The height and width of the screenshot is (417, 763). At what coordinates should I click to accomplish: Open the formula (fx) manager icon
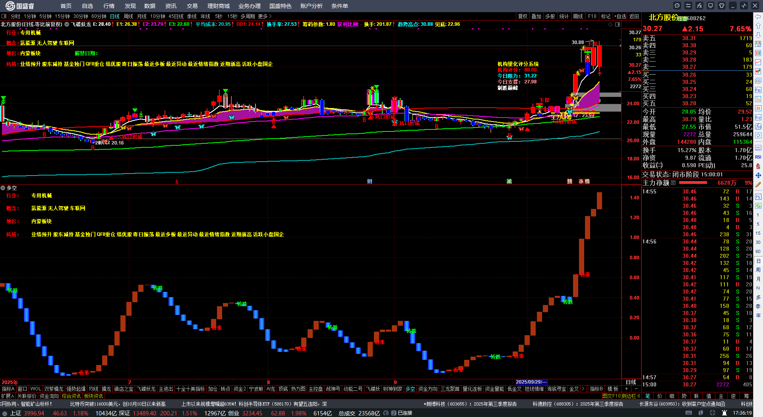699,6
